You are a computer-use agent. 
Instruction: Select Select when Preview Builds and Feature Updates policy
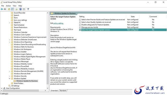(103, 19)
